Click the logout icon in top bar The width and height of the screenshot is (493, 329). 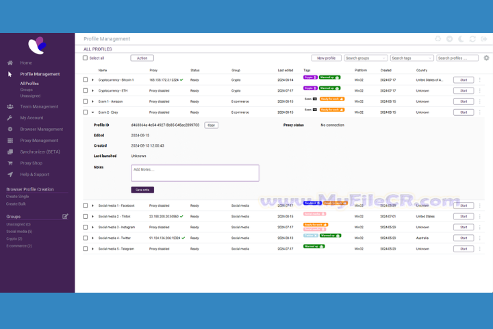[484, 38]
